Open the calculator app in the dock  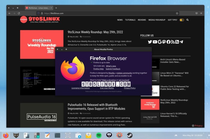click(37, 135)
